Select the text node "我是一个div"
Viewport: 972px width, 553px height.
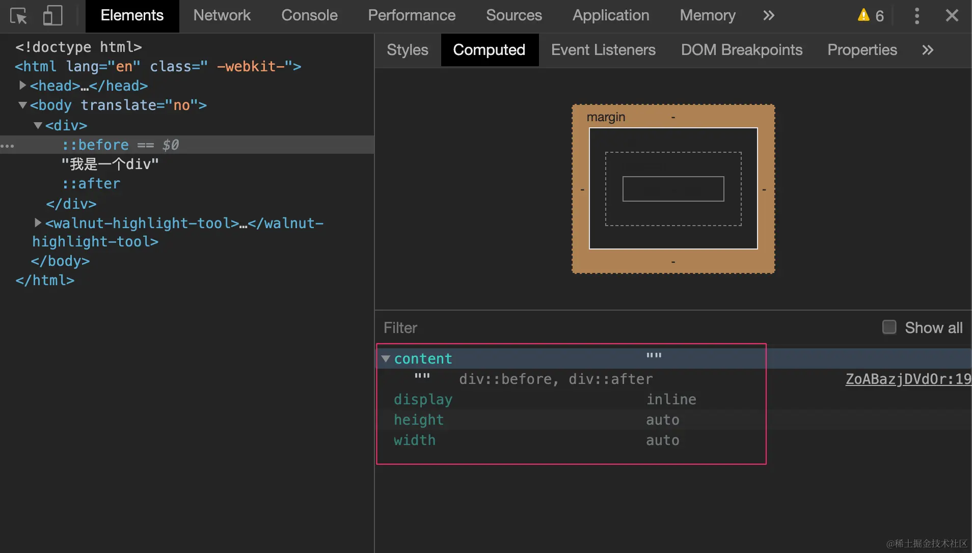(110, 164)
